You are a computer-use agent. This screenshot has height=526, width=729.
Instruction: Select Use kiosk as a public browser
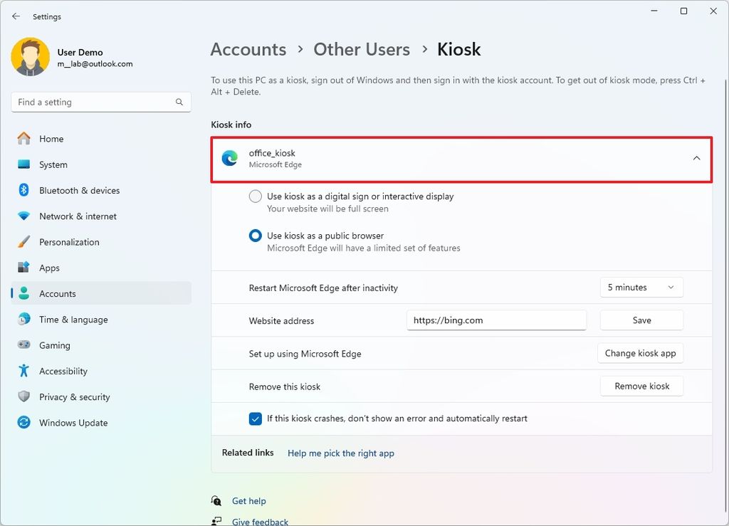[x=256, y=236]
